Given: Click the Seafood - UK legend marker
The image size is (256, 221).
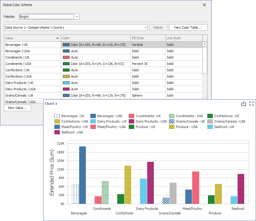Looking at the screenshot, I should coord(210,127).
